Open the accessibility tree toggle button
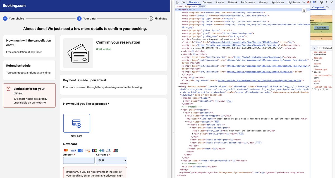Viewport: 335px width, 178px height. click(x=304, y=10)
